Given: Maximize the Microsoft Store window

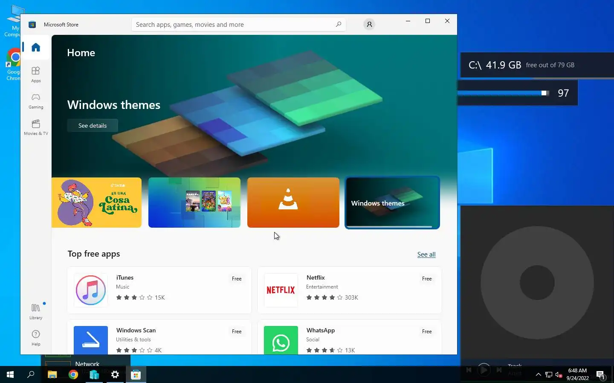Looking at the screenshot, I should (428, 21).
